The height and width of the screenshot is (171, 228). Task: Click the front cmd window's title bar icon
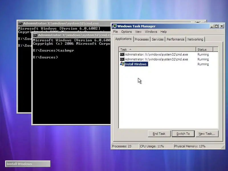(35, 35)
